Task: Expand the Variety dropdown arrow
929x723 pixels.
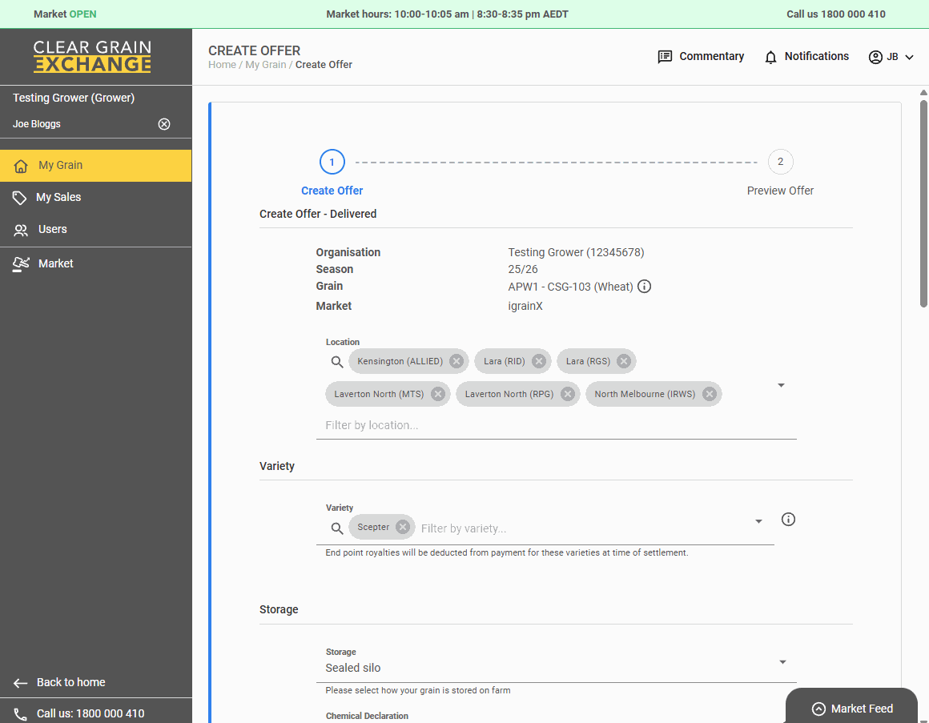Action: (x=758, y=522)
